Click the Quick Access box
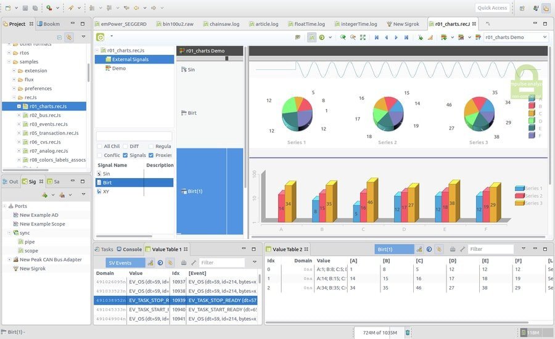Image resolution: width=555 pixels, height=339 pixels. click(x=492, y=8)
